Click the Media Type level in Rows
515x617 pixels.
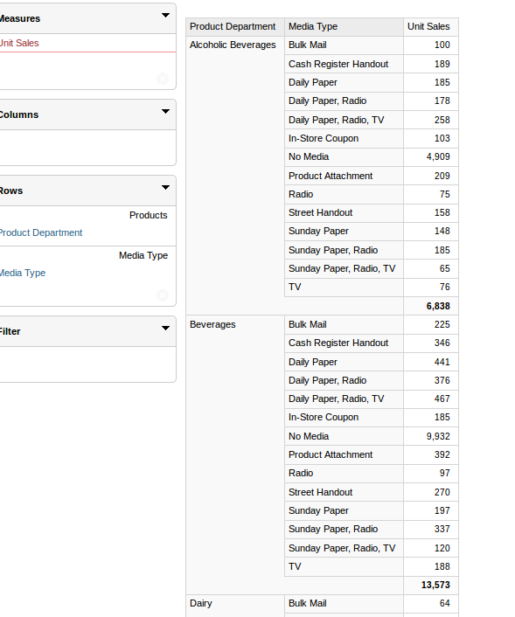(x=23, y=273)
